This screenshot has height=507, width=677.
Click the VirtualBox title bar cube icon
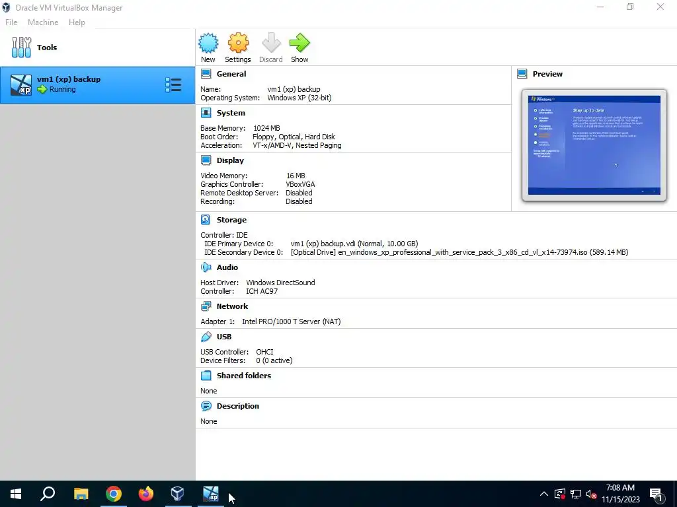click(6, 7)
